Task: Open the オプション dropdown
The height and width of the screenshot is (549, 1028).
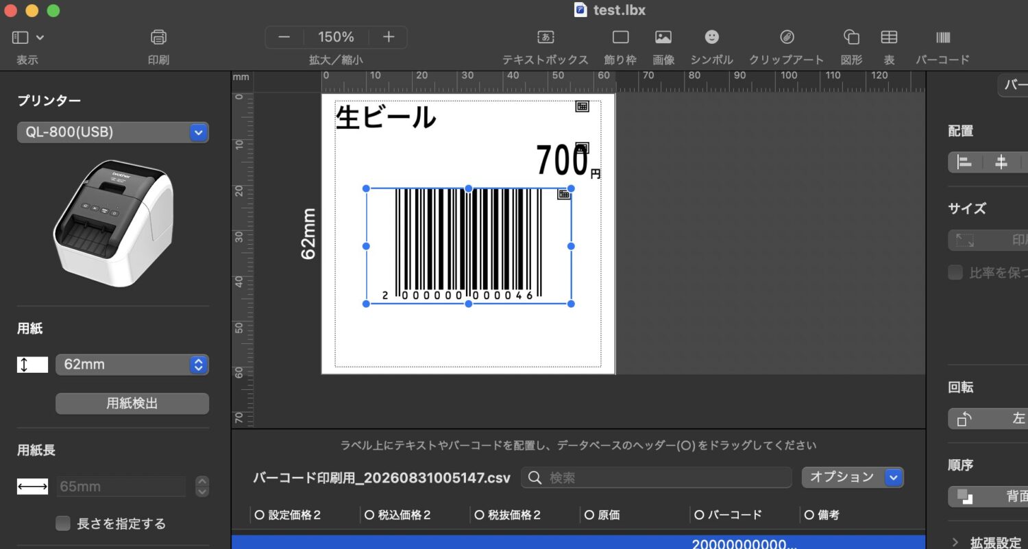Action: tap(853, 477)
